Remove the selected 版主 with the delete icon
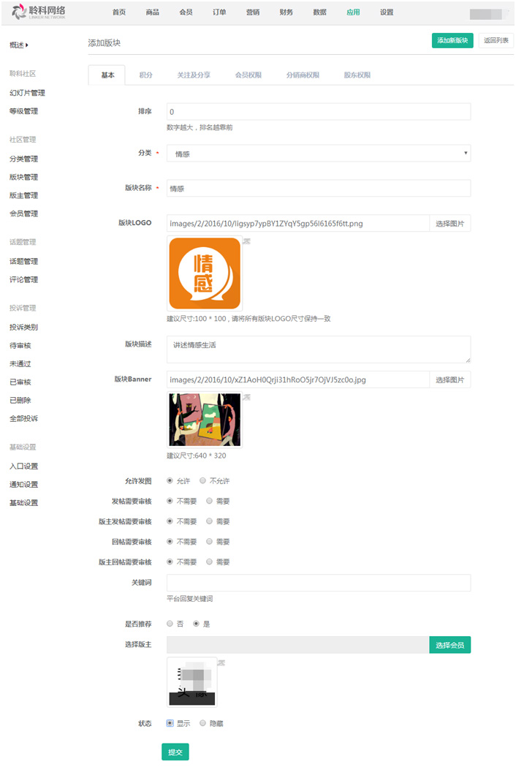 (x=221, y=662)
